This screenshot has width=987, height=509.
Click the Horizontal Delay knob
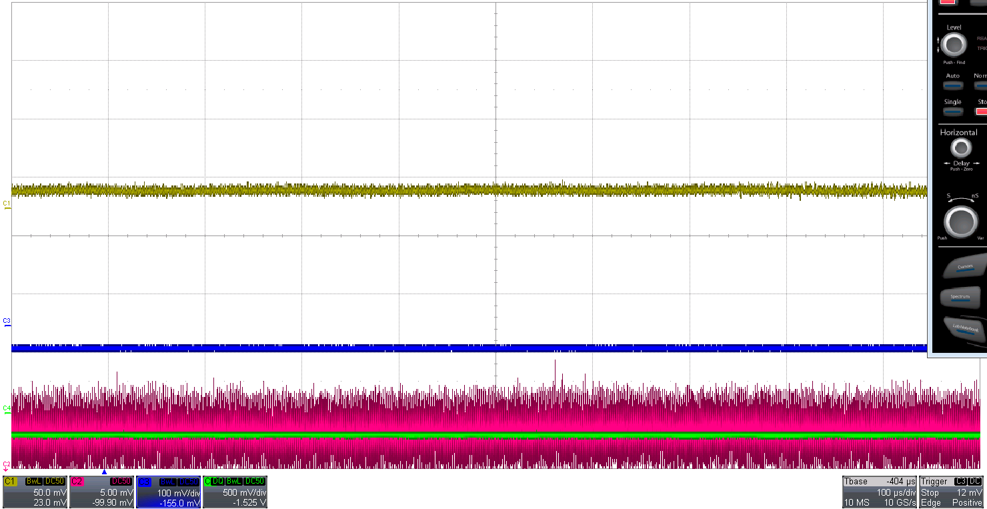961,148
